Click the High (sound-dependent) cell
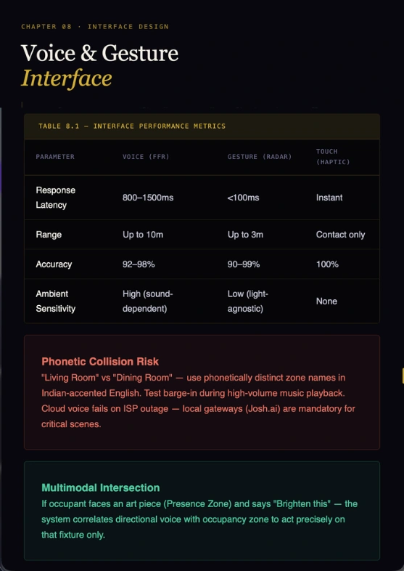The image size is (404, 571). pos(148,301)
